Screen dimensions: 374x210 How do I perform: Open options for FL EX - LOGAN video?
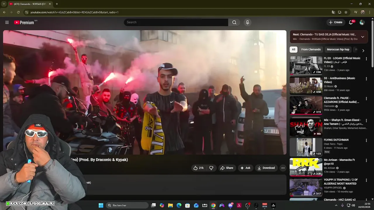366,59
